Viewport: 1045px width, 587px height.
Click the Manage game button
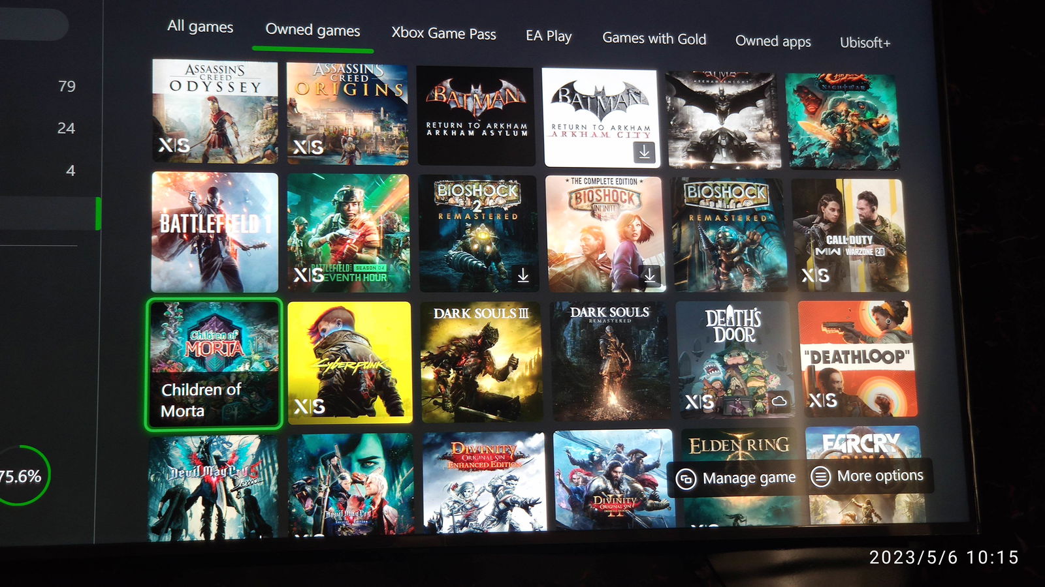point(735,478)
